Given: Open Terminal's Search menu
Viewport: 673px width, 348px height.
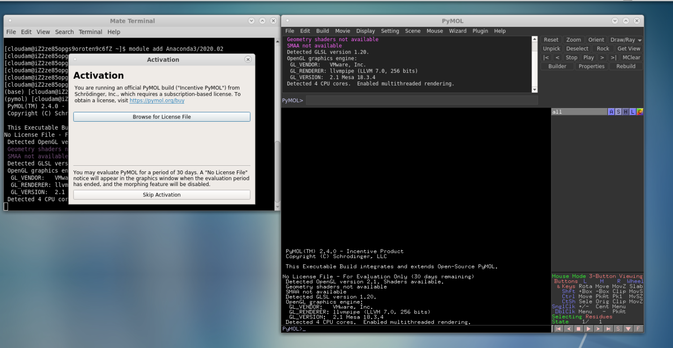Looking at the screenshot, I should click(x=64, y=32).
